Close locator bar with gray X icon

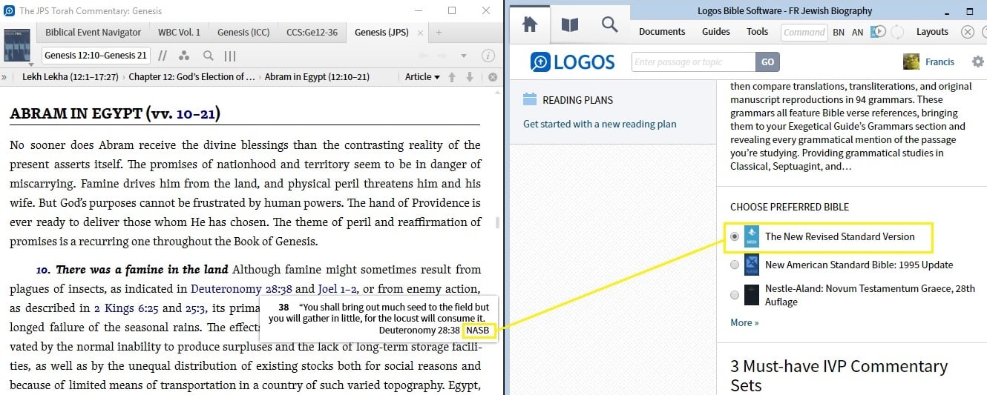coord(493,77)
